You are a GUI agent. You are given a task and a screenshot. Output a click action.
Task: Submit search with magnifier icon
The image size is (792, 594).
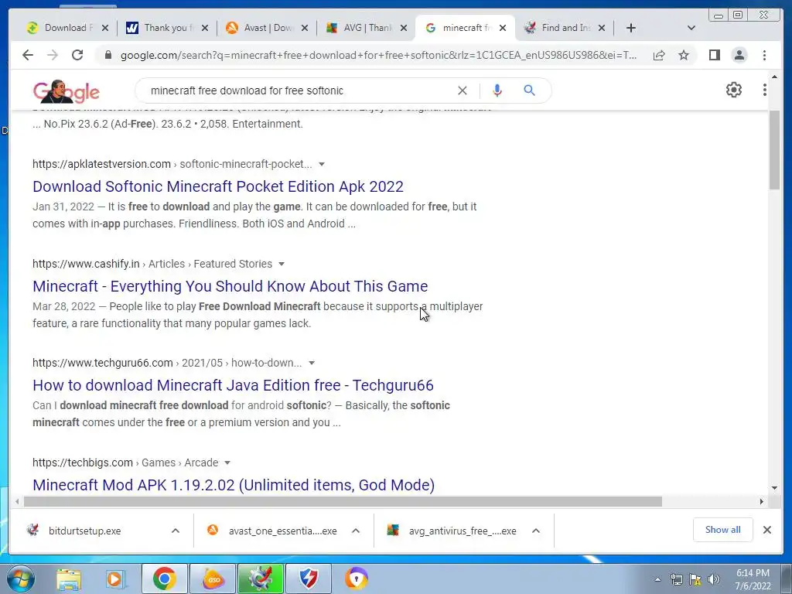529,90
